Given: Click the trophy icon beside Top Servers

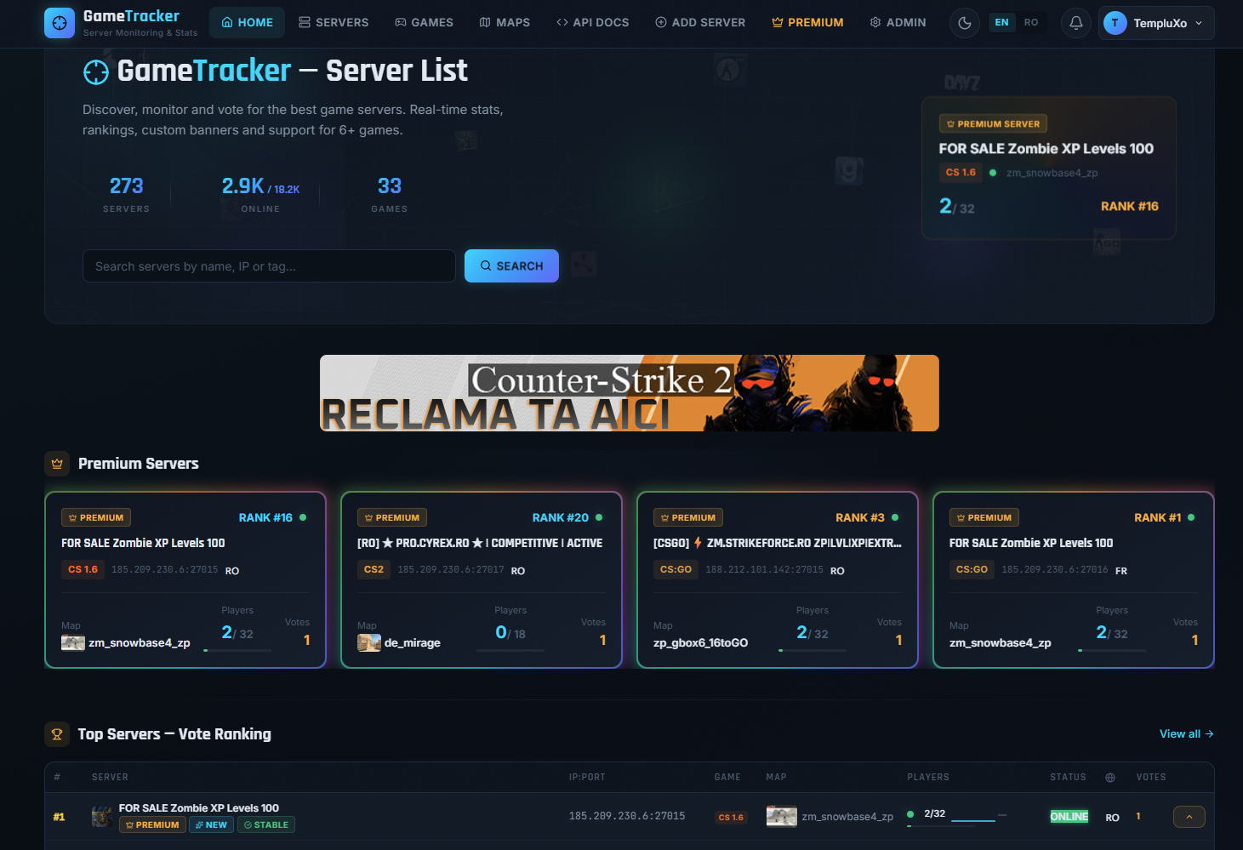Looking at the screenshot, I should (x=56, y=733).
